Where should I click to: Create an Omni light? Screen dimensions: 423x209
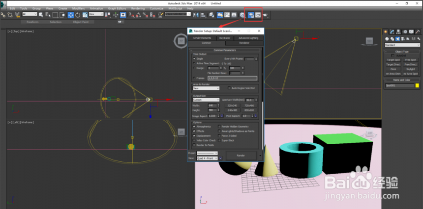tap(393, 69)
